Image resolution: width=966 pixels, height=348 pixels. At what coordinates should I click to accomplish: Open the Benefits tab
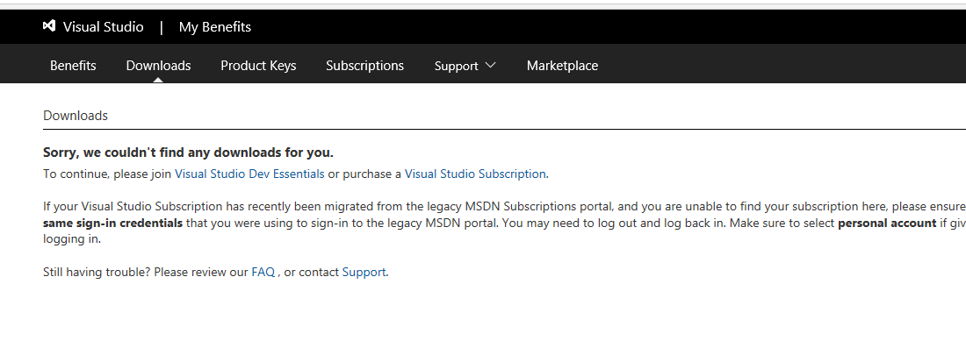pyautogui.click(x=73, y=66)
